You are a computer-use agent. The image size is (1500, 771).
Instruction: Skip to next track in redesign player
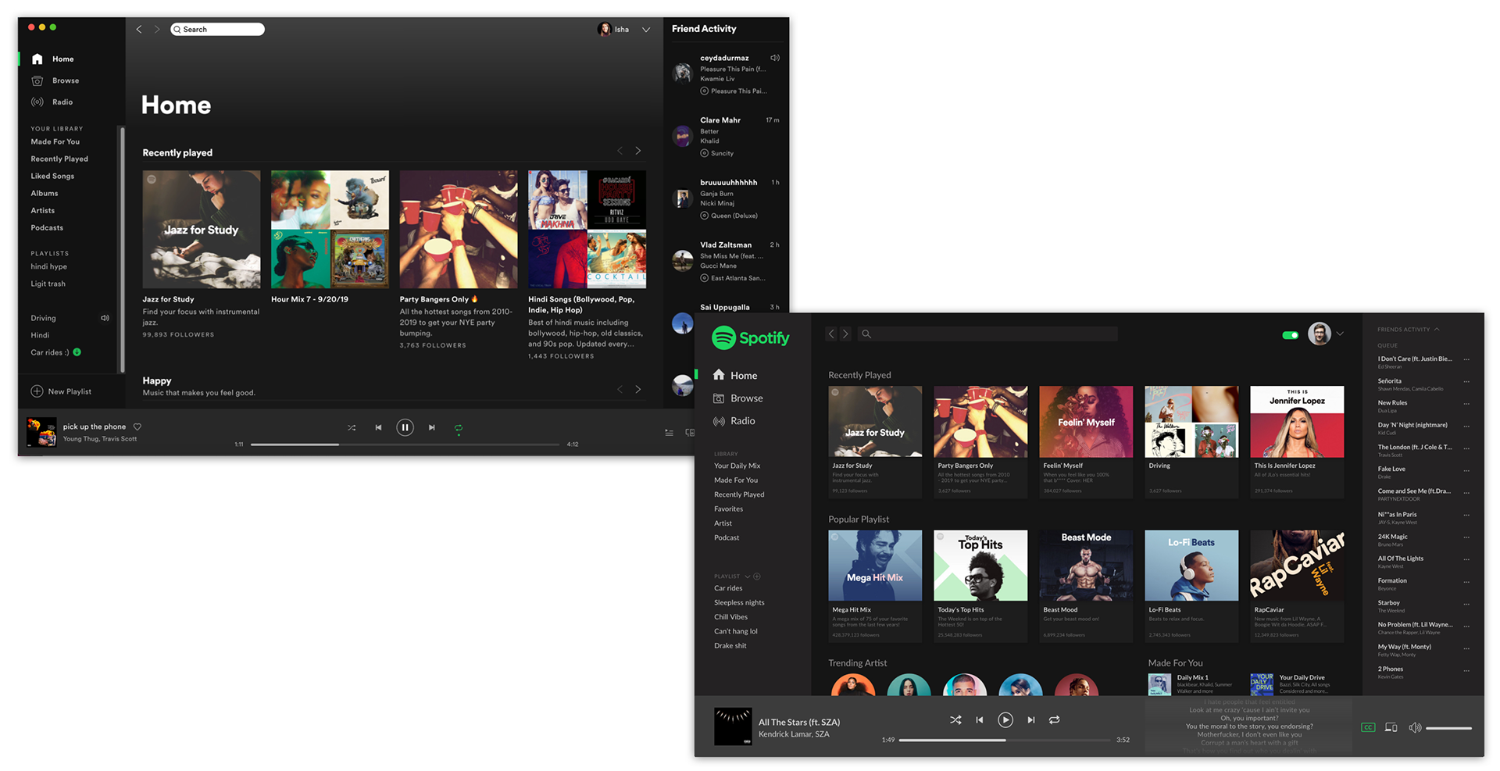[x=1031, y=719]
